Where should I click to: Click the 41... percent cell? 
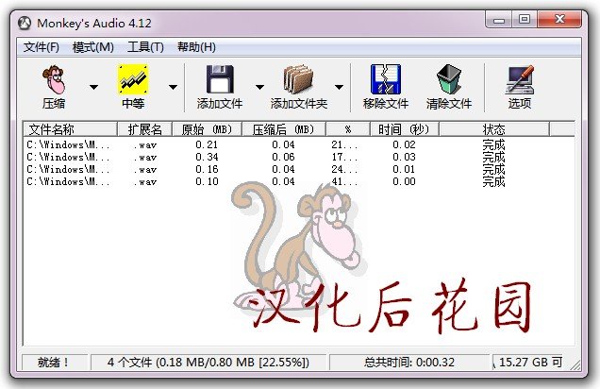click(344, 181)
